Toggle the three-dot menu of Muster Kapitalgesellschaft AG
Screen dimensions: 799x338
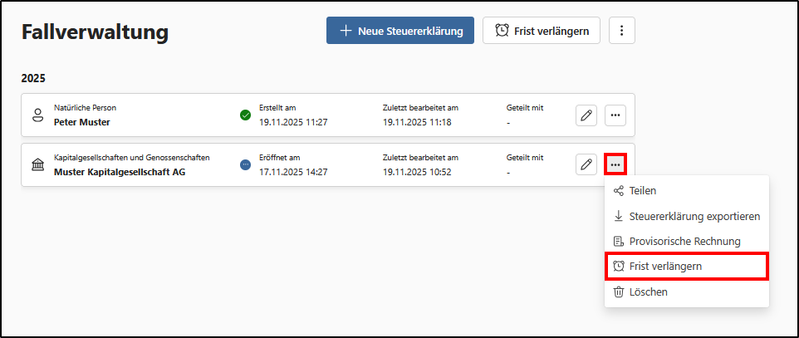click(x=615, y=164)
